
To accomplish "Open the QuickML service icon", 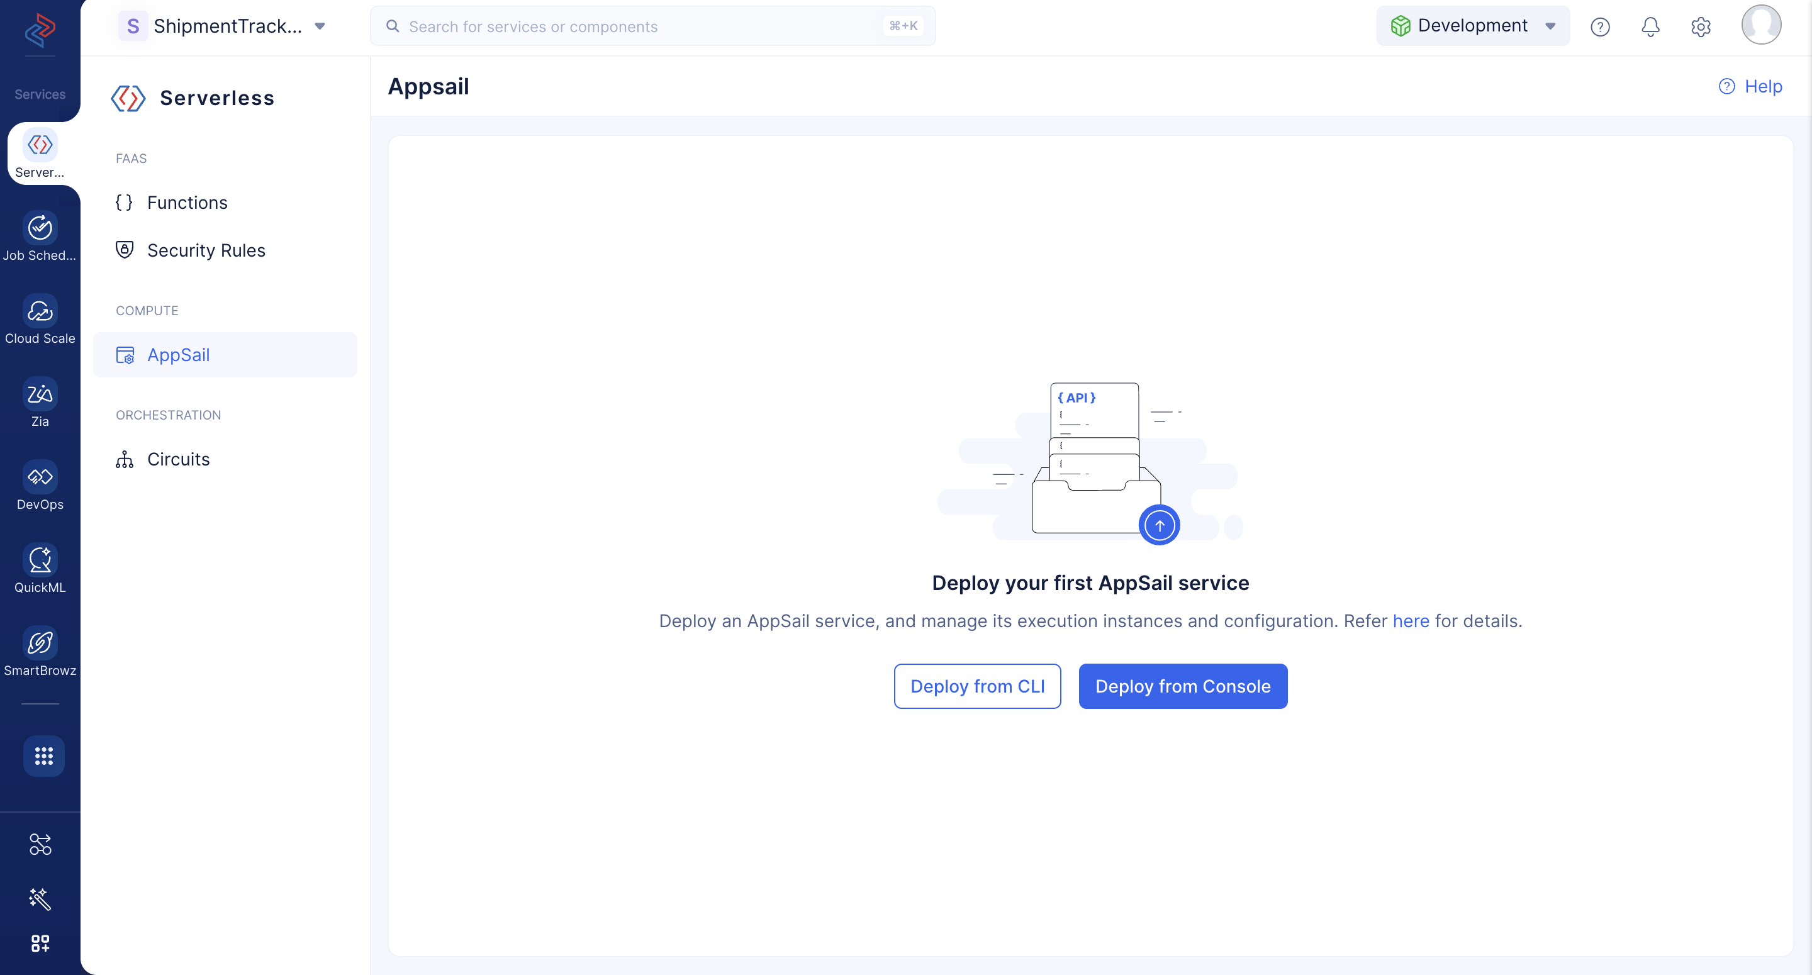I will point(40,560).
